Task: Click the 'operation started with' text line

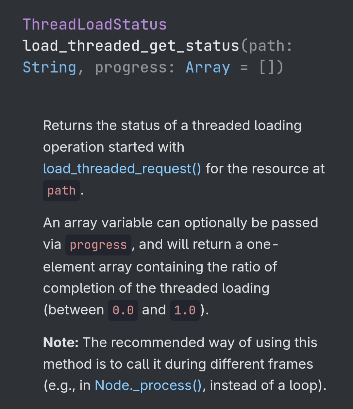Action: [x=114, y=147]
